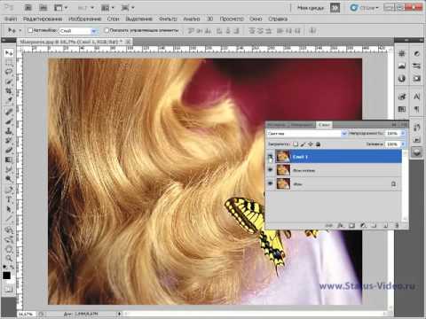Select the Horizontal Type tool
This screenshot has height=319, width=426.
pos(9,200)
